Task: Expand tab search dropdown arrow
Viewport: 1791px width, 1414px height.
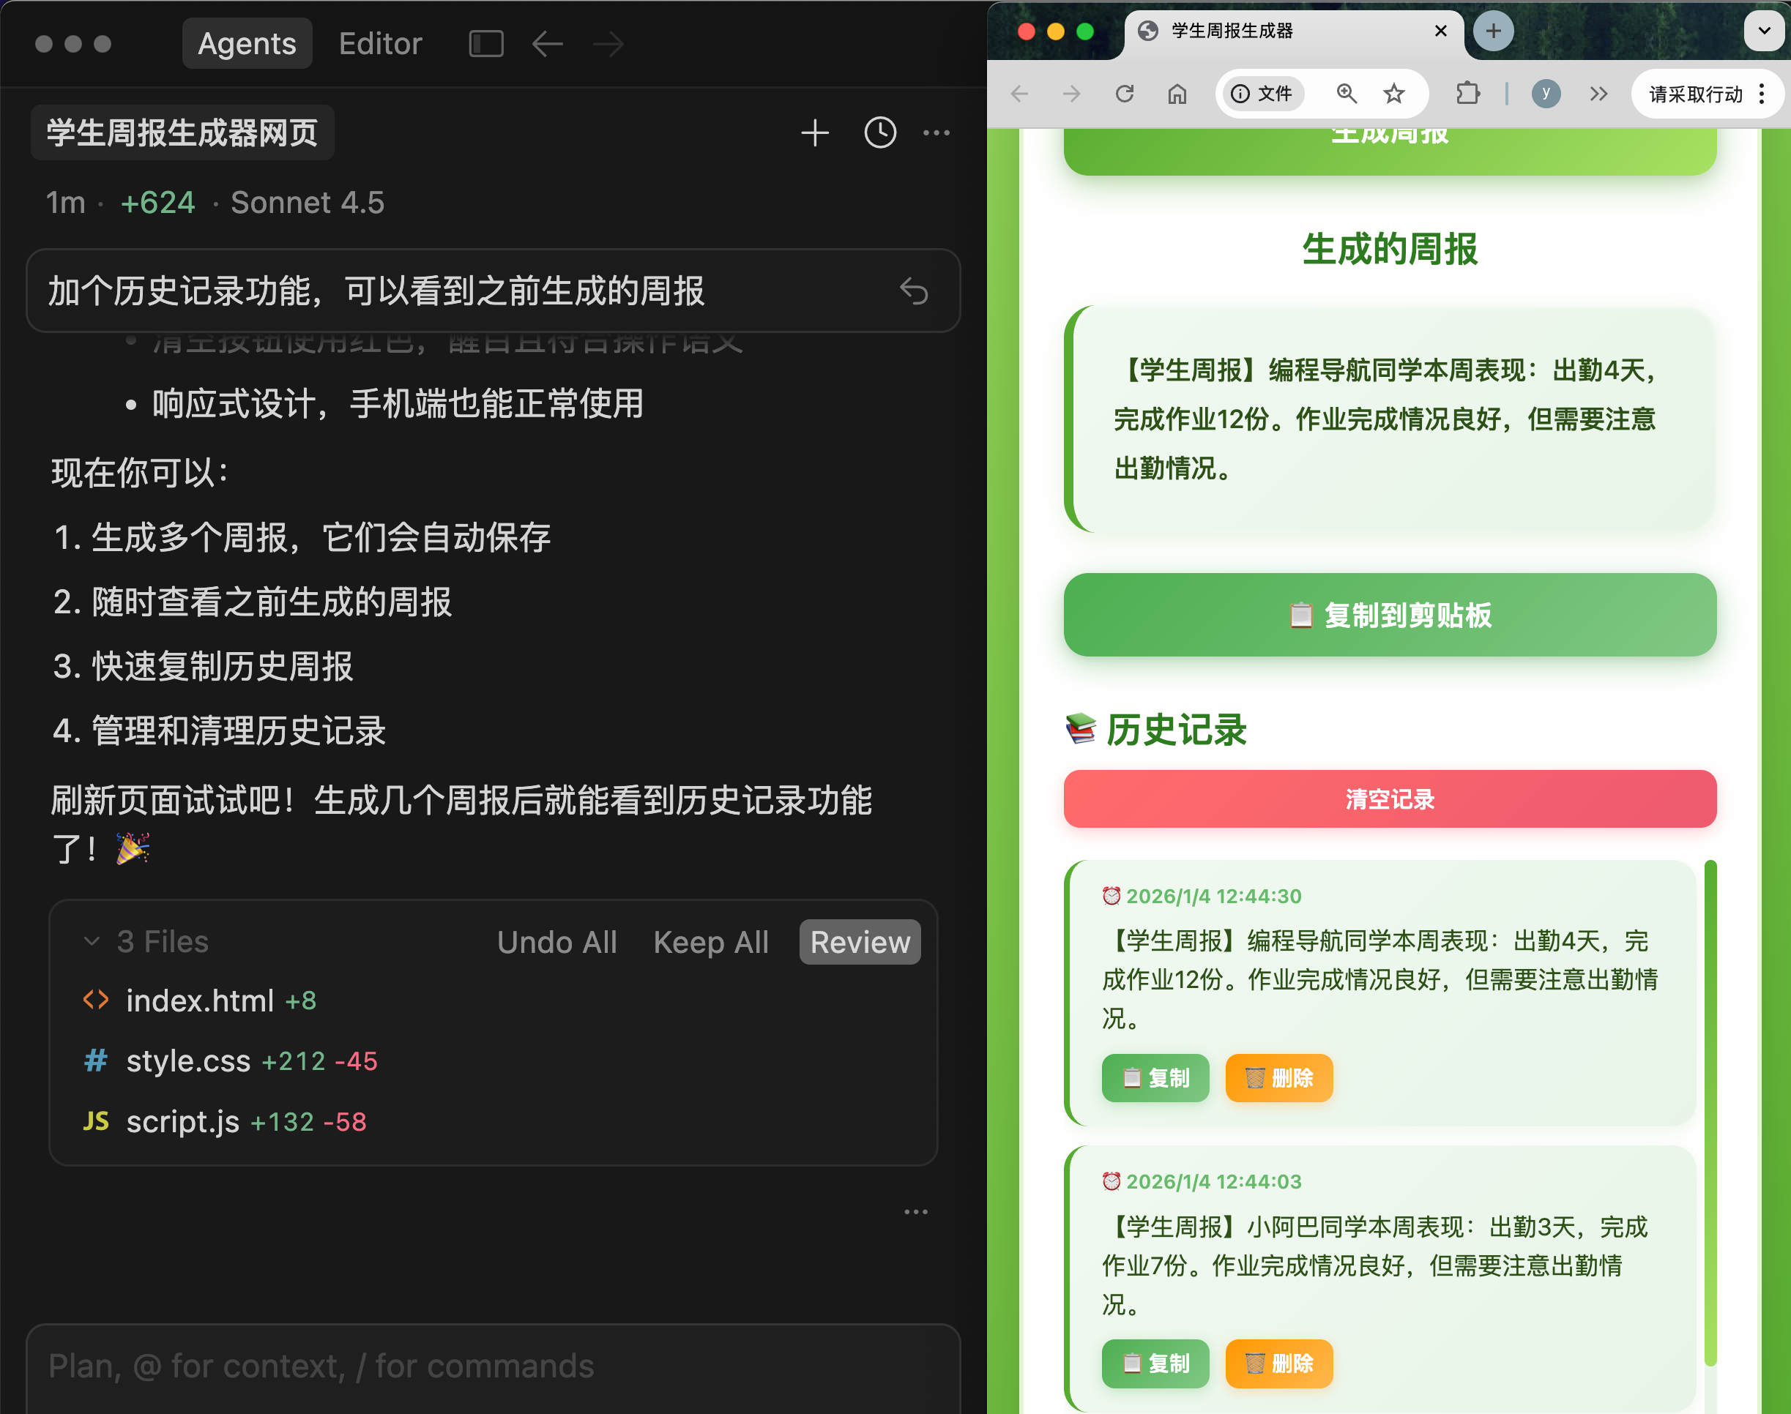Action: [x=1764, y=31]
